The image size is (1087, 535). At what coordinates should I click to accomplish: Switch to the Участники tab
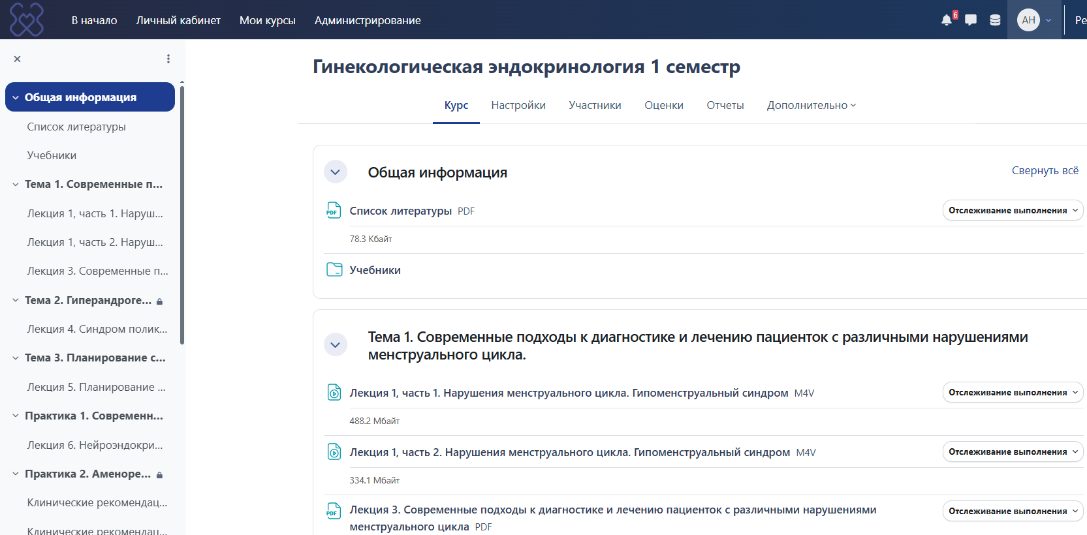(595, 105)
